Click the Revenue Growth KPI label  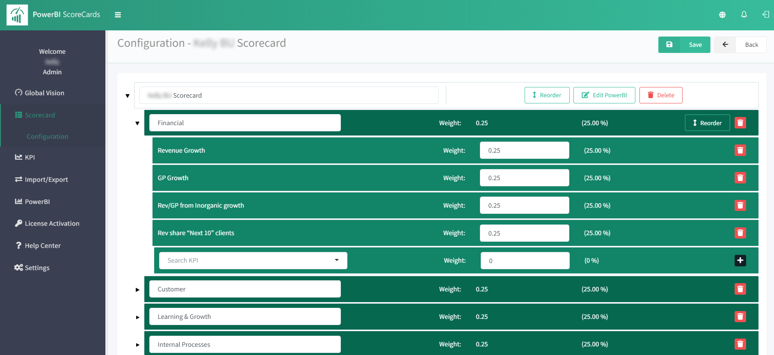pos(181,150)
